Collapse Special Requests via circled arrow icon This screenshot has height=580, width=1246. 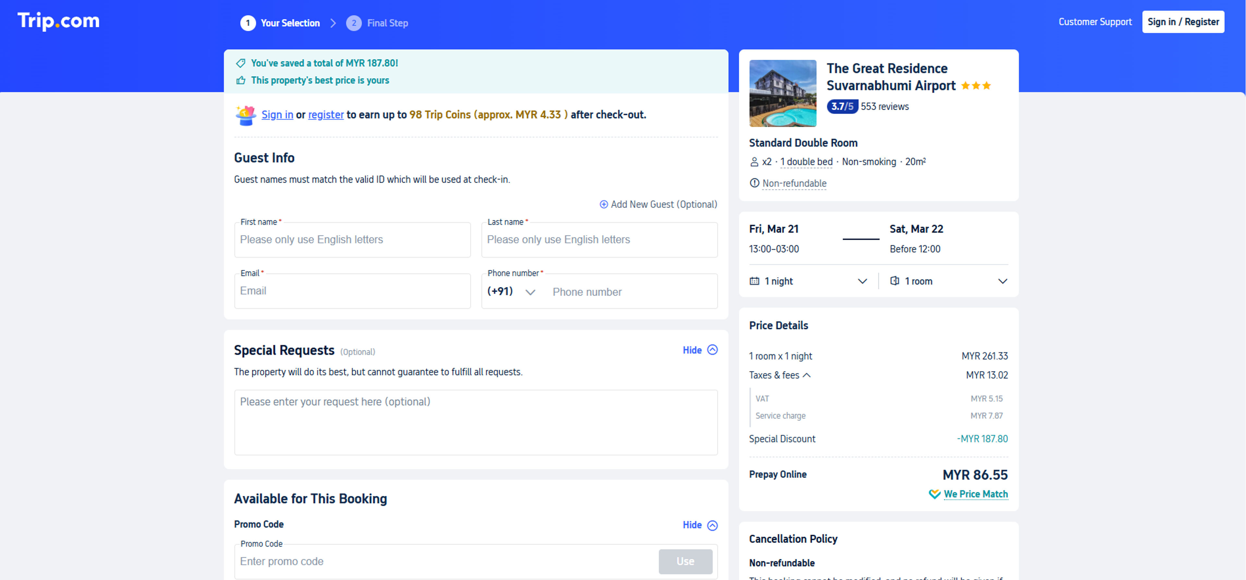tap(713, 350)
